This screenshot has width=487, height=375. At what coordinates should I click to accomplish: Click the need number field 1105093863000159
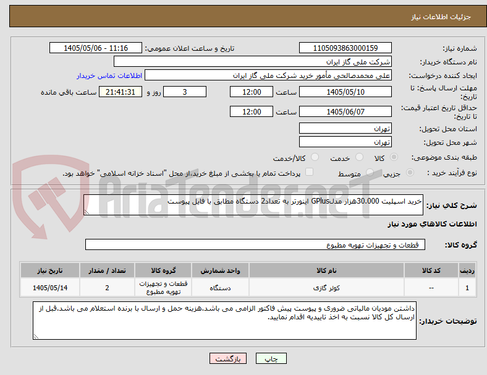345,48
